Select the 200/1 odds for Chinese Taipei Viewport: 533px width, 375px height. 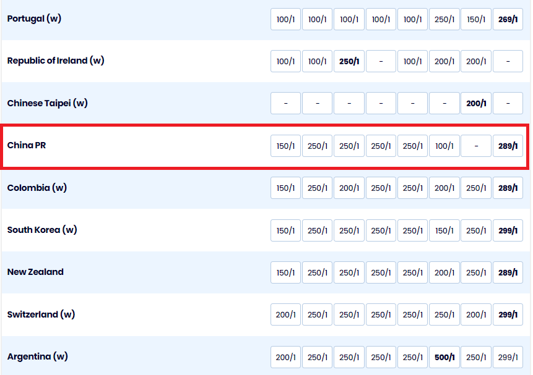[x=475, y=104]
